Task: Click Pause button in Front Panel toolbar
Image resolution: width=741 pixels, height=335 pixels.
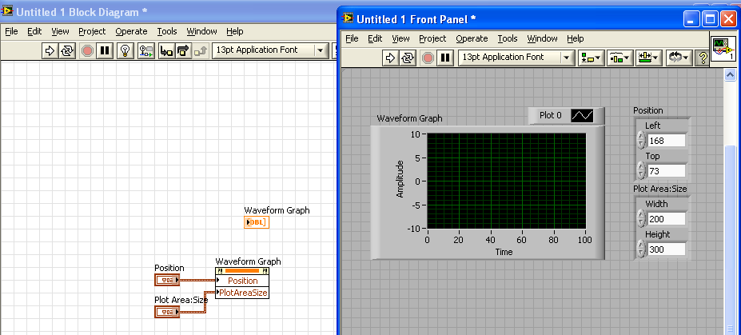Action: point(444,58)
